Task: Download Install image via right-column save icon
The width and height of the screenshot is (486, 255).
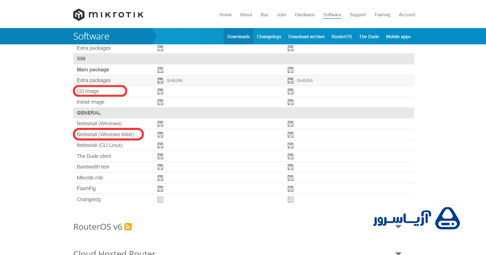Action: pos(291,102)
